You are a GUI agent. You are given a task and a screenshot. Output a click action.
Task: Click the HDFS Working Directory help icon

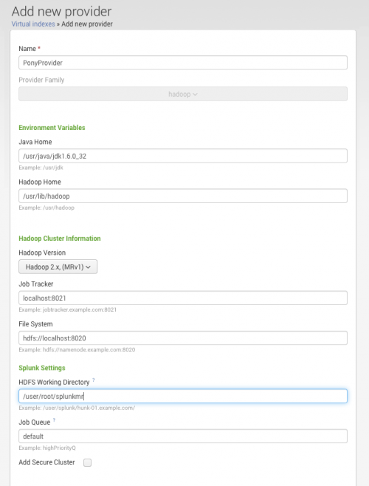click(94, 380)
